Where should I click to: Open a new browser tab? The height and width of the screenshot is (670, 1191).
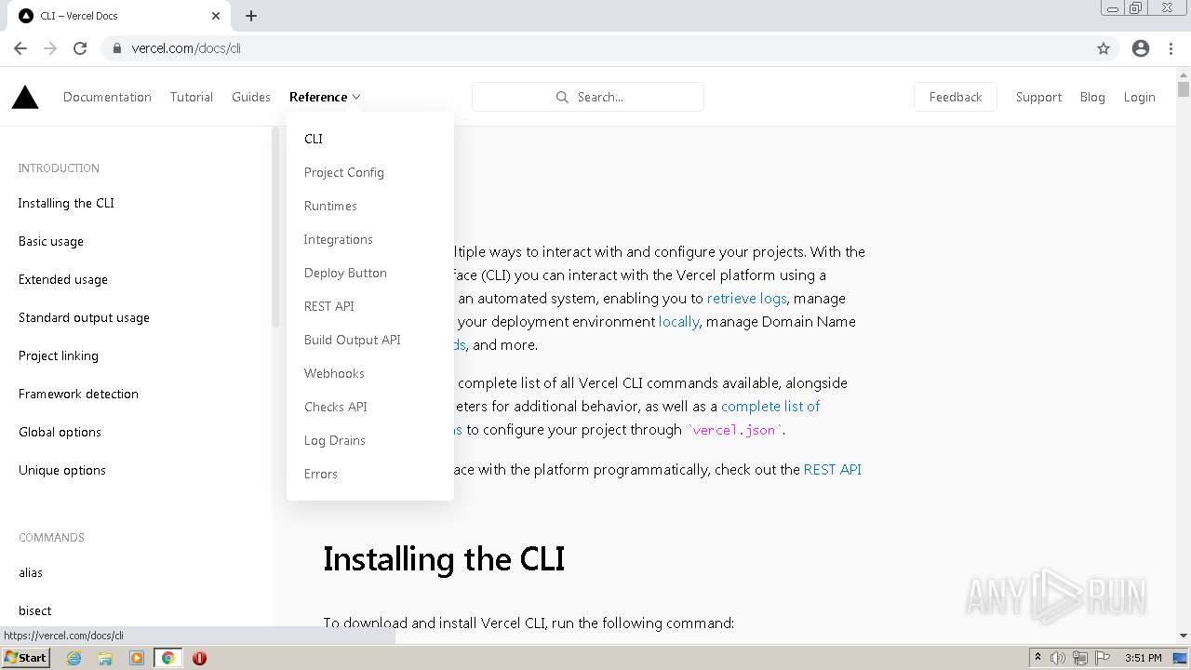[251, 16]
